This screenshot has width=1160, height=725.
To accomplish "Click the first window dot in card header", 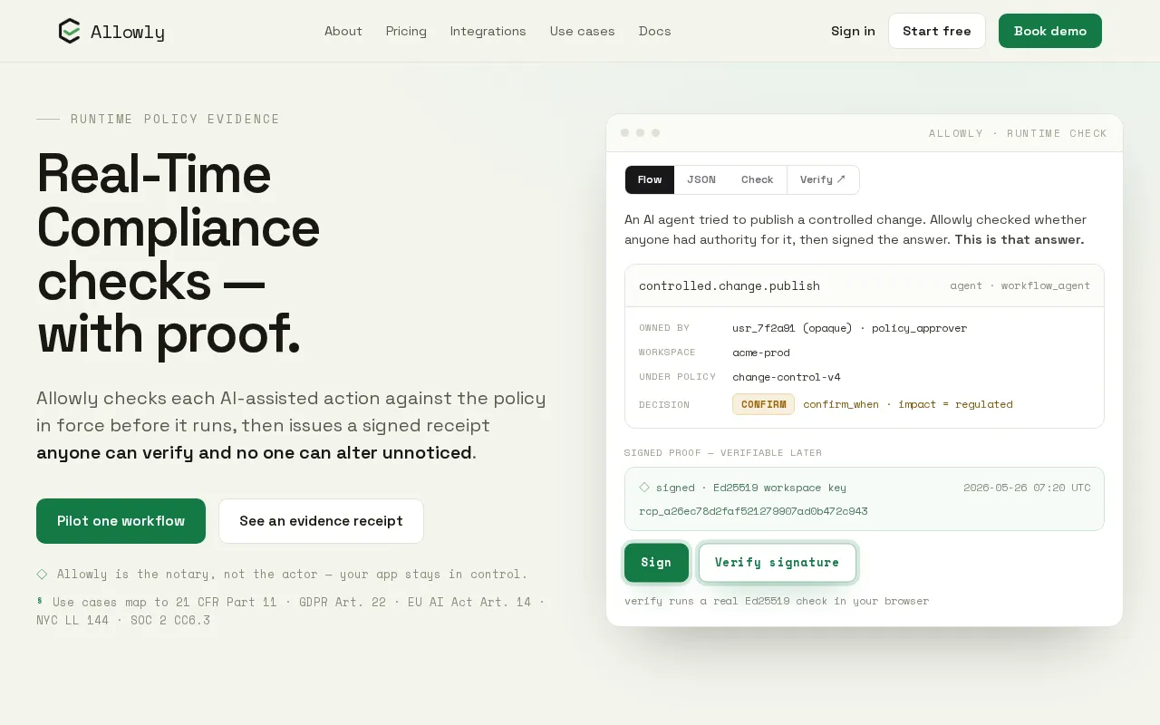I will [624, 133].
